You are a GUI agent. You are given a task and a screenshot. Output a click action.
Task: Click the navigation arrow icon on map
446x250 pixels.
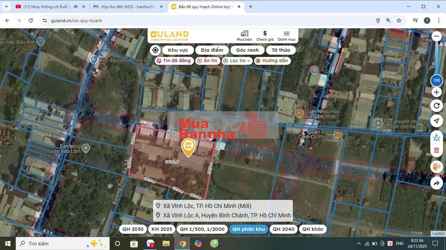[x=436, y=121]
